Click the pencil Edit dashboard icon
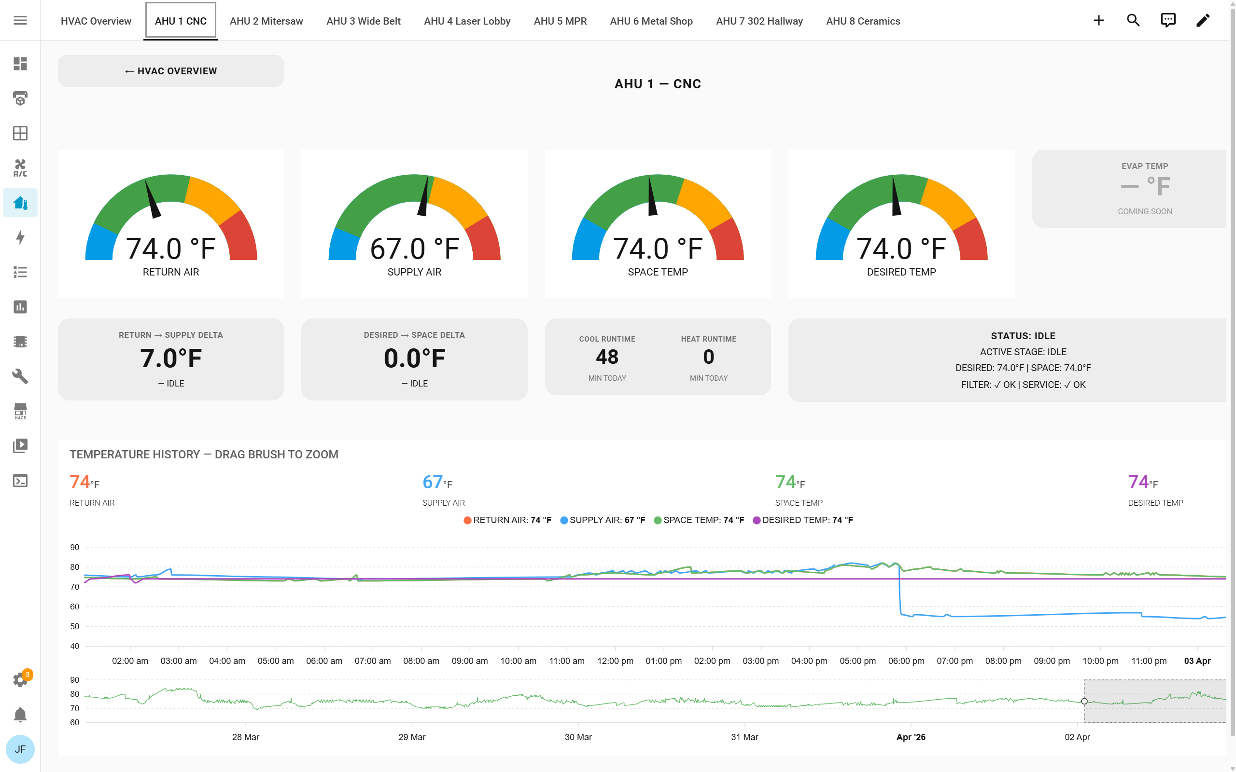 click(1202, 20)
